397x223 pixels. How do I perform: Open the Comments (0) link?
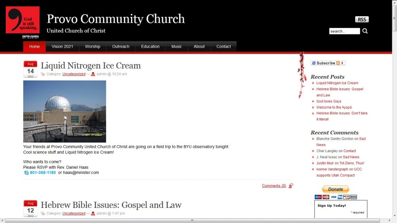tap(274, 186)
